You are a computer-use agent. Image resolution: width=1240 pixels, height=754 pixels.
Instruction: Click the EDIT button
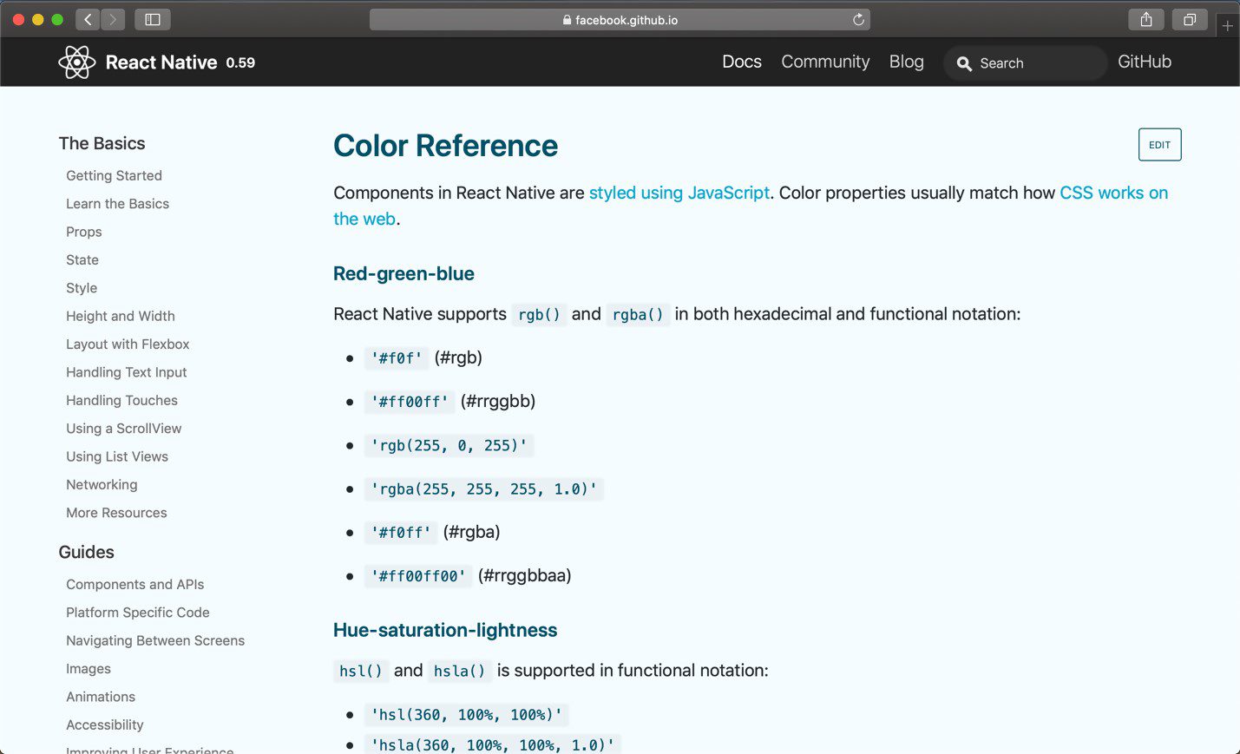pos(1159,144)
